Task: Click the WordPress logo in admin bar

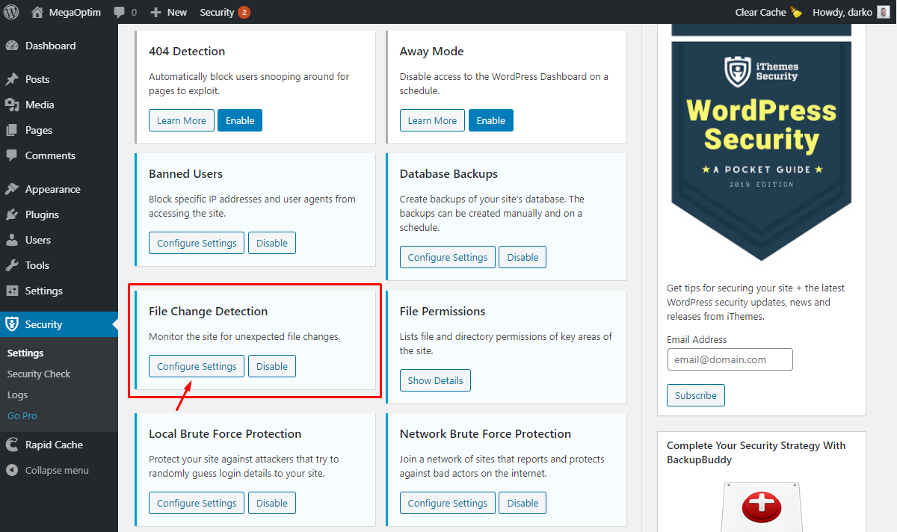Action: [x=12, y=12]
